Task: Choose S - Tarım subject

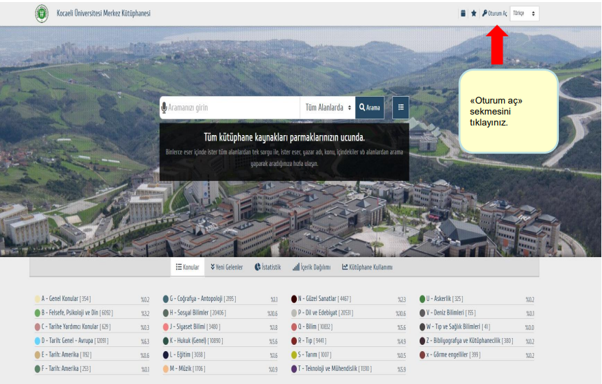Action: coord(315,355)
